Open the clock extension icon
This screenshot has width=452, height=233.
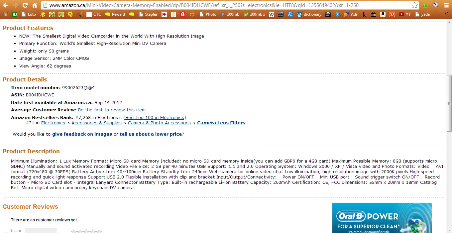436,5
